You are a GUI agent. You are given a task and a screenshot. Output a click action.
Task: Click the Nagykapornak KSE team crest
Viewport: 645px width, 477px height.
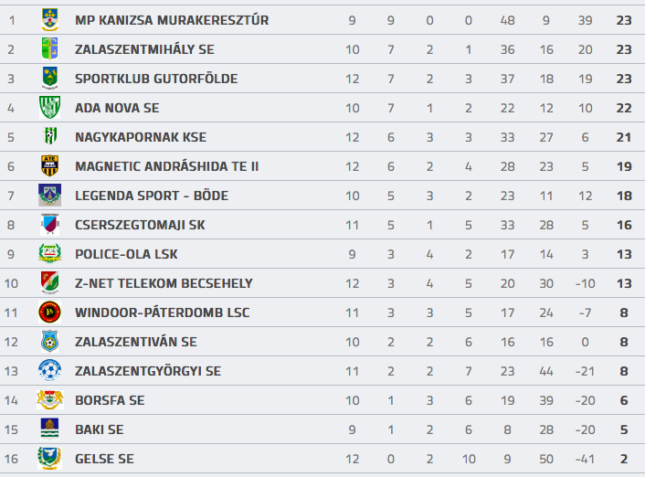click(49, 136)
